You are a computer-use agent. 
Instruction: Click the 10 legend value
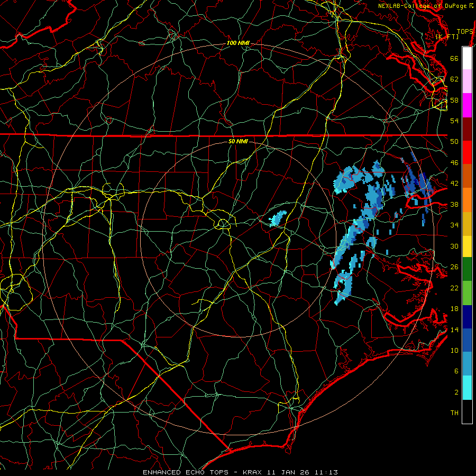454,350
